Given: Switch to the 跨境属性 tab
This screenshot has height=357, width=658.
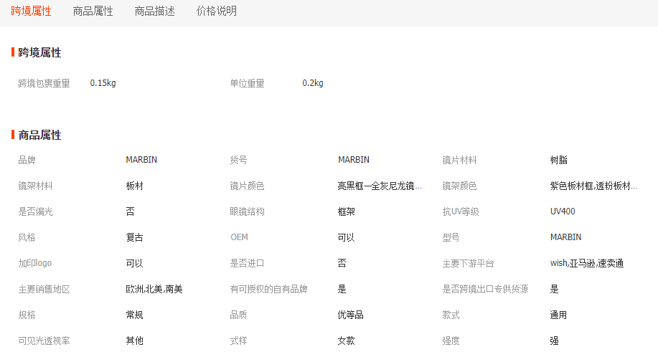Looking at the screenshot, I should pyautogui.click(x=31, y=11).
